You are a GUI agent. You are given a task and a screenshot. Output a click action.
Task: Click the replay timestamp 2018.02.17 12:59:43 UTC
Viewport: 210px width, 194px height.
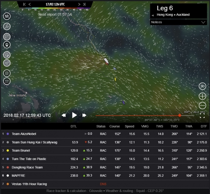[27, 115]
